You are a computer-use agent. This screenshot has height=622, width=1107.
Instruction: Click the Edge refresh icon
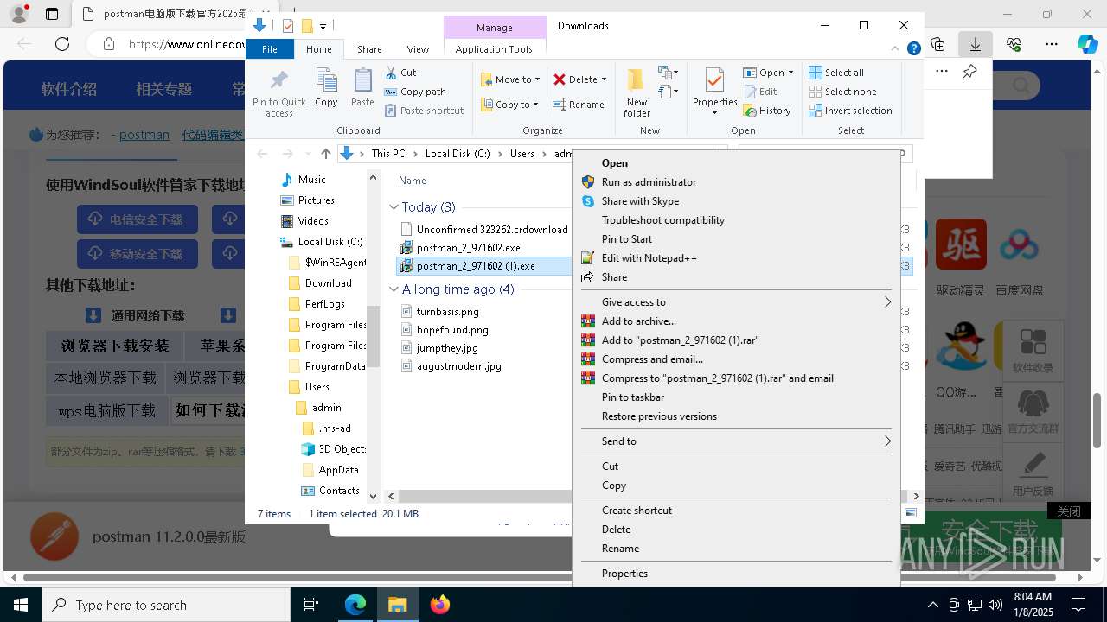(61, 43)
